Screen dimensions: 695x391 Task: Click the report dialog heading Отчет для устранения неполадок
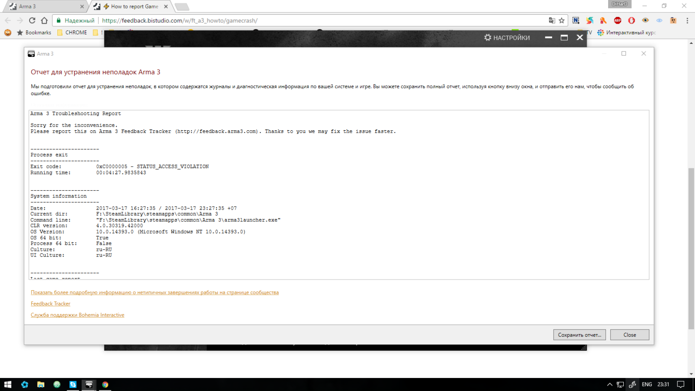pos(95,72)
